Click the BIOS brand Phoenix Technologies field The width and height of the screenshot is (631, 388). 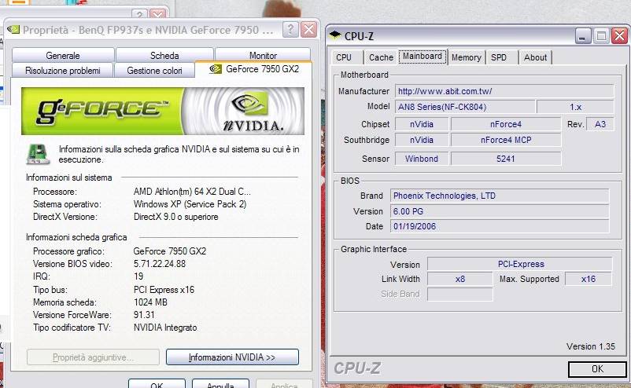(x=500, y=196)
